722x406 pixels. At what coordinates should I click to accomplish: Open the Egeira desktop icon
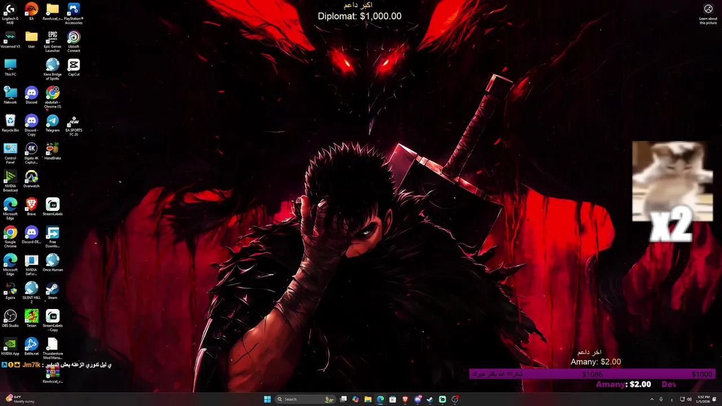point(10,290)
